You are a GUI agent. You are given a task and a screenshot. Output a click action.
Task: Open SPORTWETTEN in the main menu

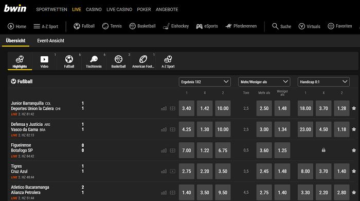[x=51, y=9]
